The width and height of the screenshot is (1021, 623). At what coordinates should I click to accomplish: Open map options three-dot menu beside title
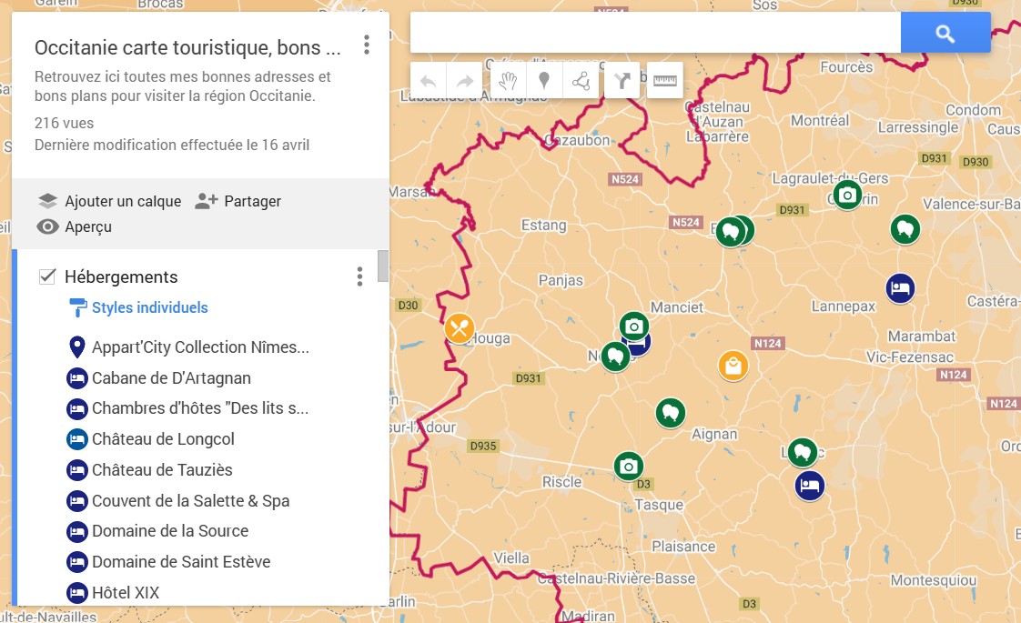point(367,45)
